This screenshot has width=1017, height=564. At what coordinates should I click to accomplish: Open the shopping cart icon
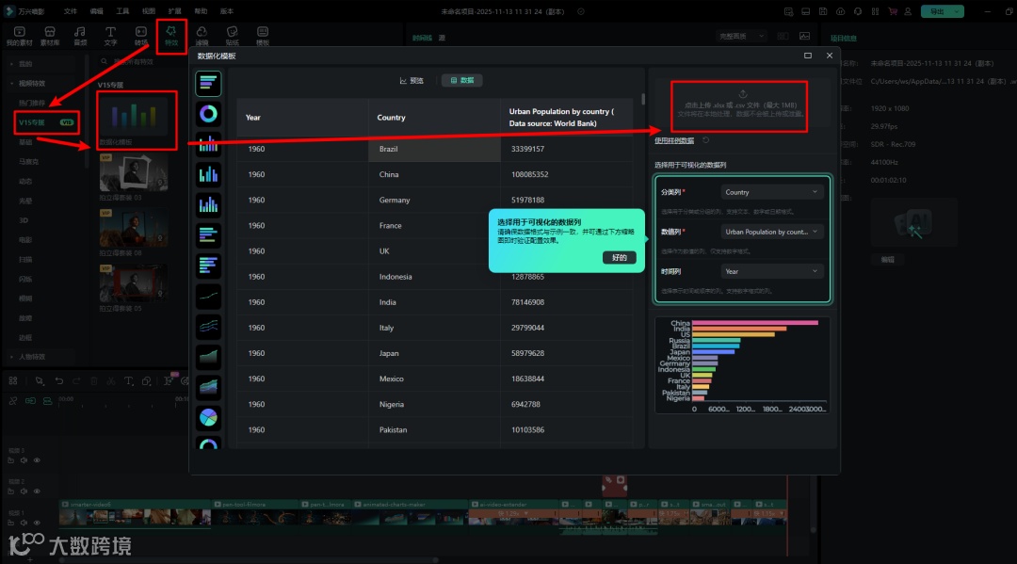pos(893,11)
